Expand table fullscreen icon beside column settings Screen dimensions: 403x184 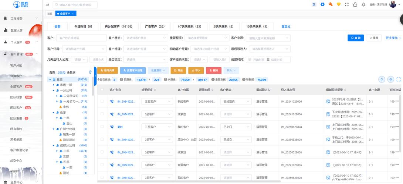tap(399, 79)
